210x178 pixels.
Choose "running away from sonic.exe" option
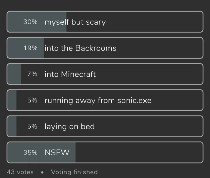[x=105, y=100]
